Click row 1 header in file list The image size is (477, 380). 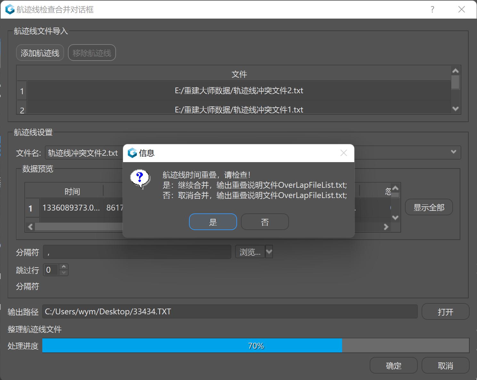click(x=22, y=91)
